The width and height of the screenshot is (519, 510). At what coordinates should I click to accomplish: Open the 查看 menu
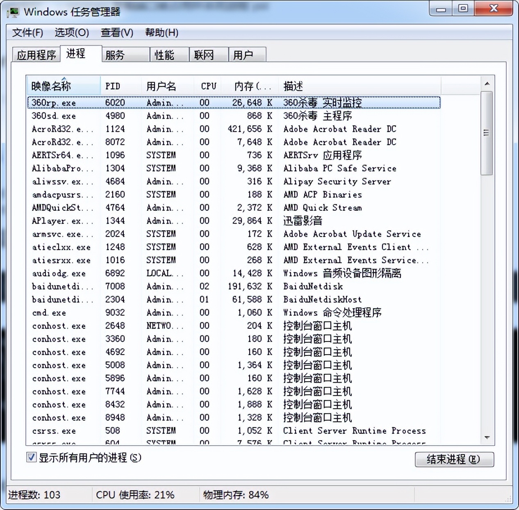[117, 32]
